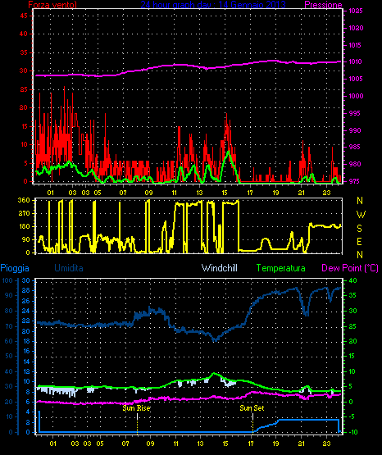Click 90 on the yellow wind direction axis
The image size is (382, 455).
[x=25, y=239]
